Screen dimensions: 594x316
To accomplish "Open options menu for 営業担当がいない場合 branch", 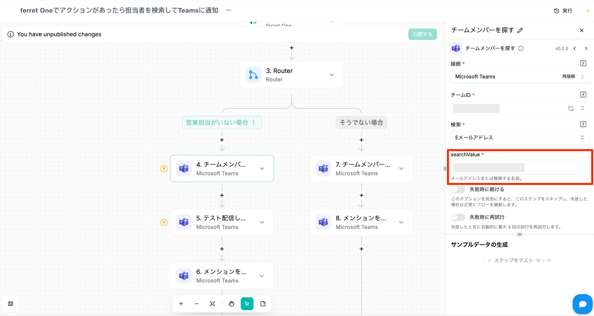I will (254, 122).
